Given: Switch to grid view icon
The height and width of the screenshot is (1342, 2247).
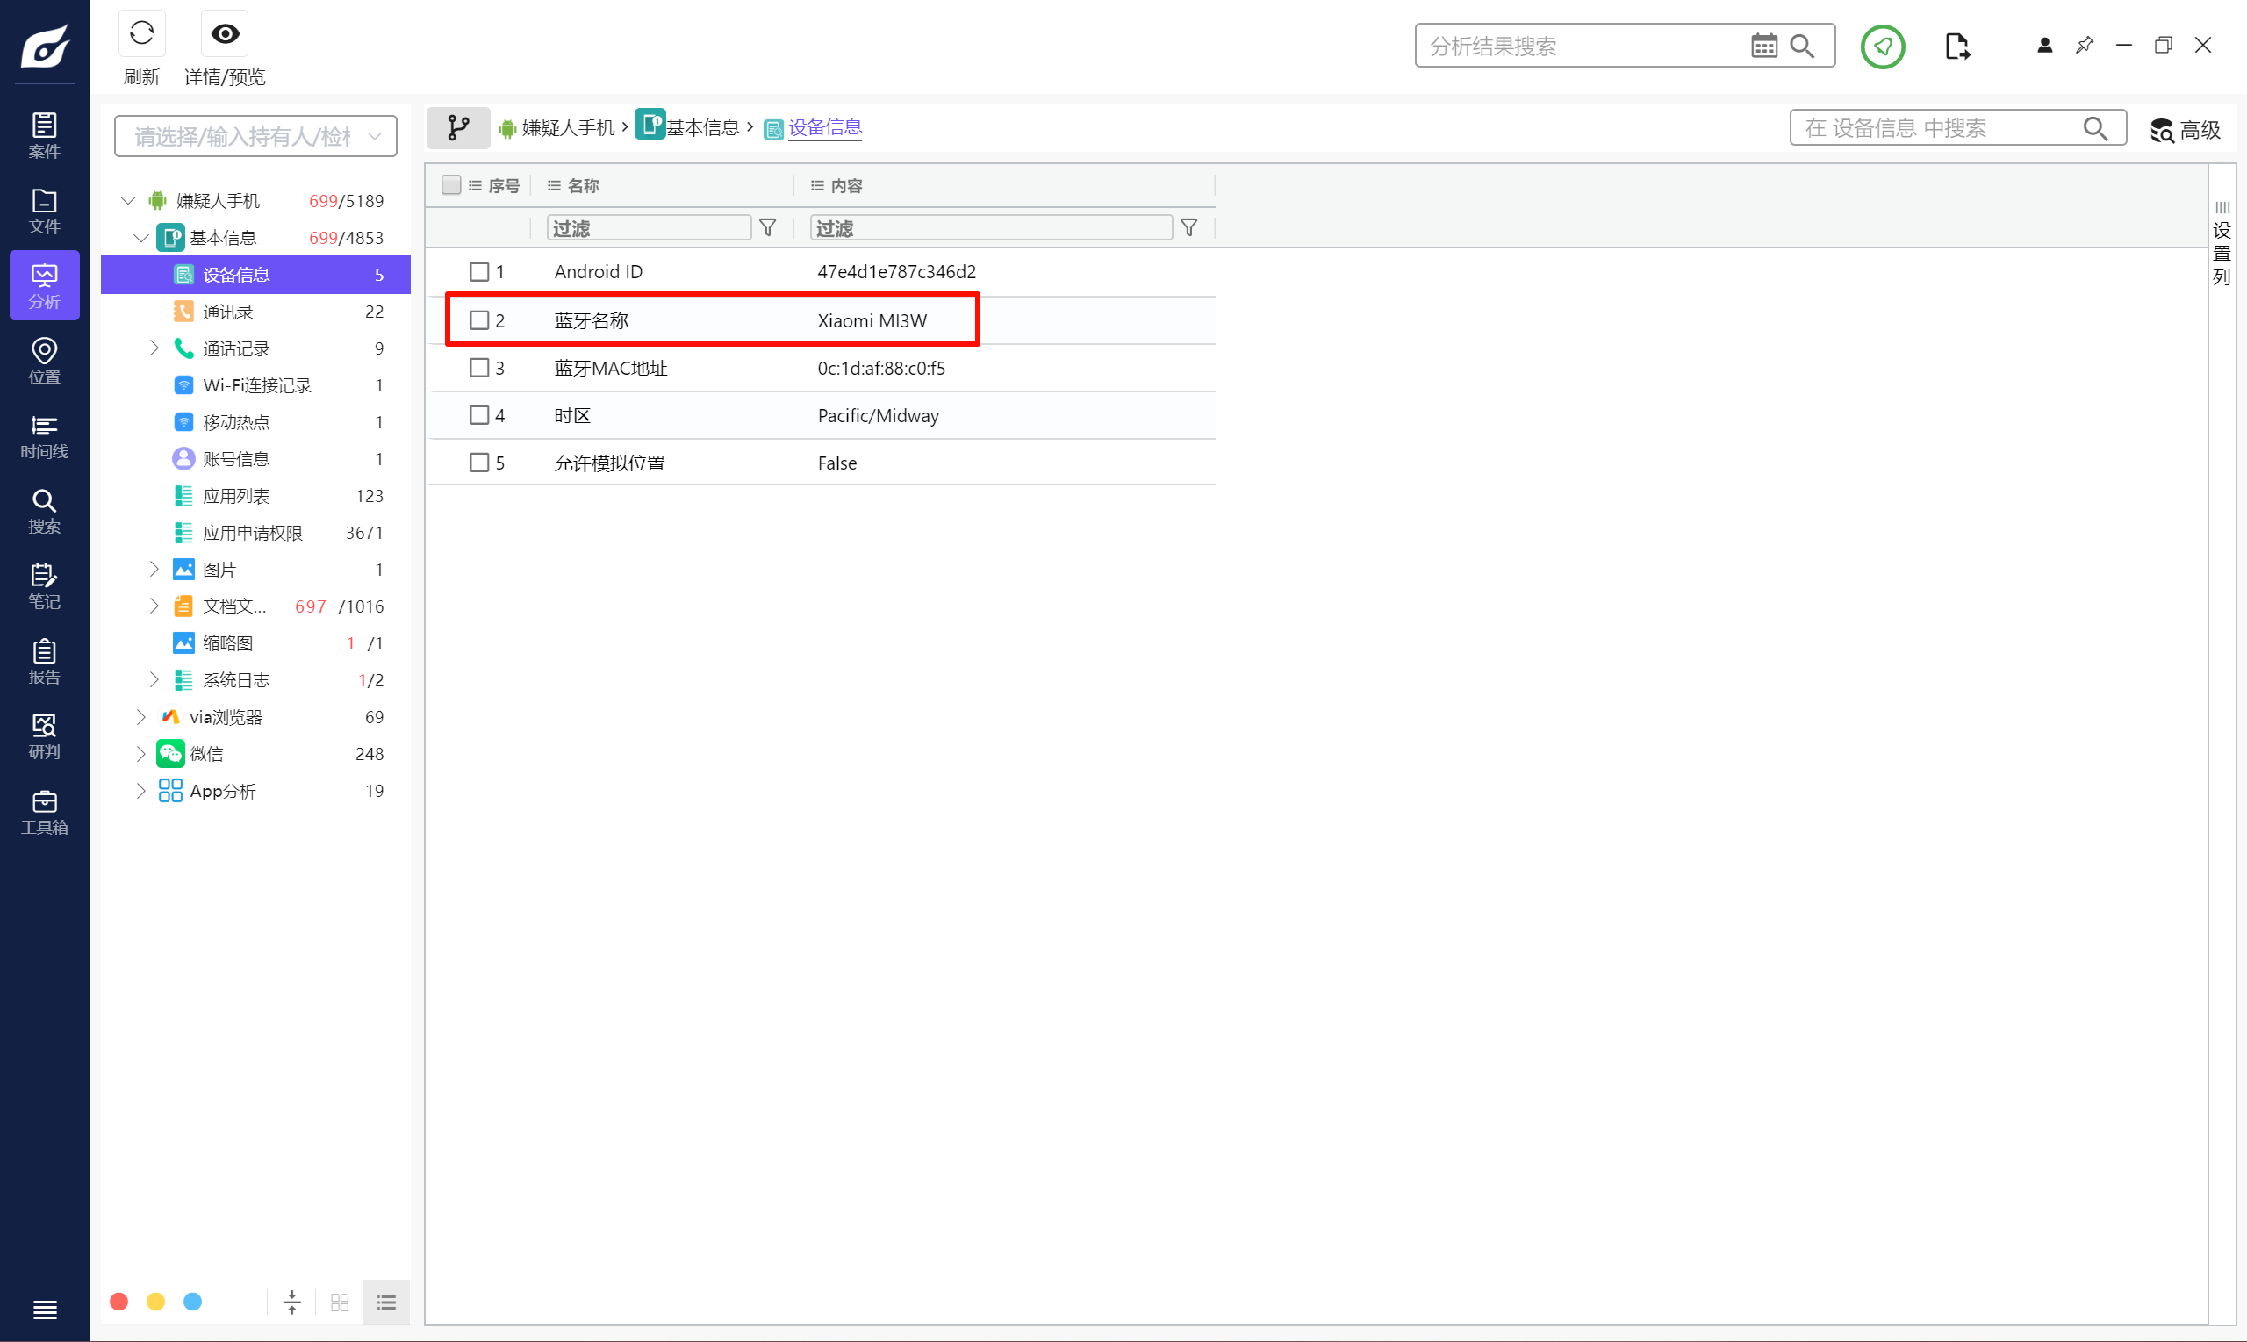Looking at the screenshot, I should (340, 1303).
